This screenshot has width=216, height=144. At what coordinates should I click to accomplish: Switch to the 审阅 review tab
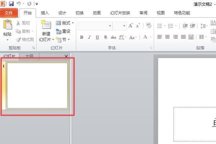[x=143, y=13]
